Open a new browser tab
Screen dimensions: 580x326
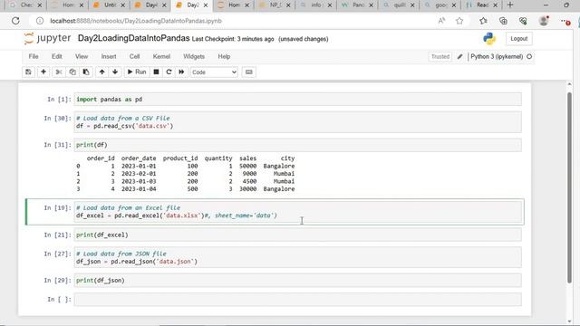click(x=510, y=5)
